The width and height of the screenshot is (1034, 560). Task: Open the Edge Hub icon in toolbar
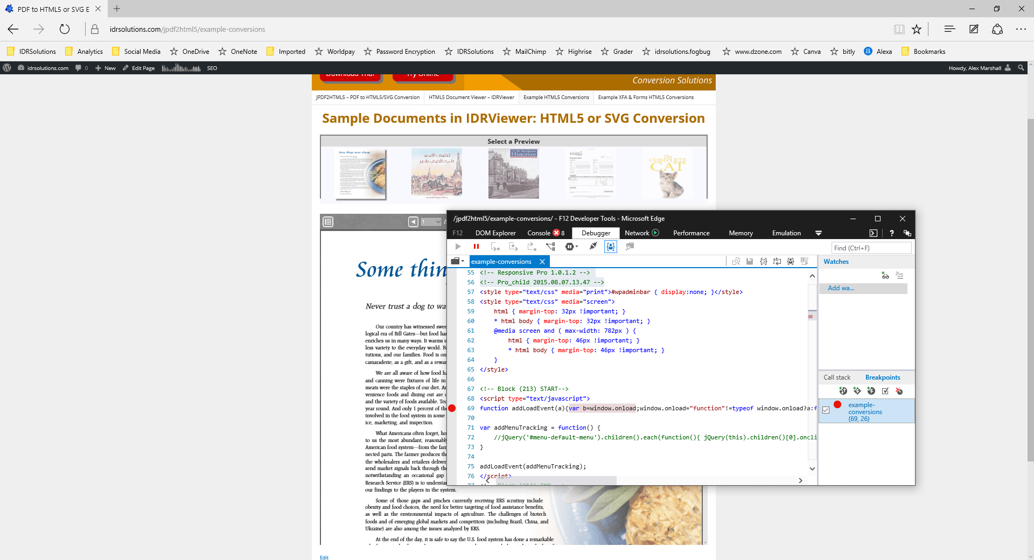tap(949, 29)
